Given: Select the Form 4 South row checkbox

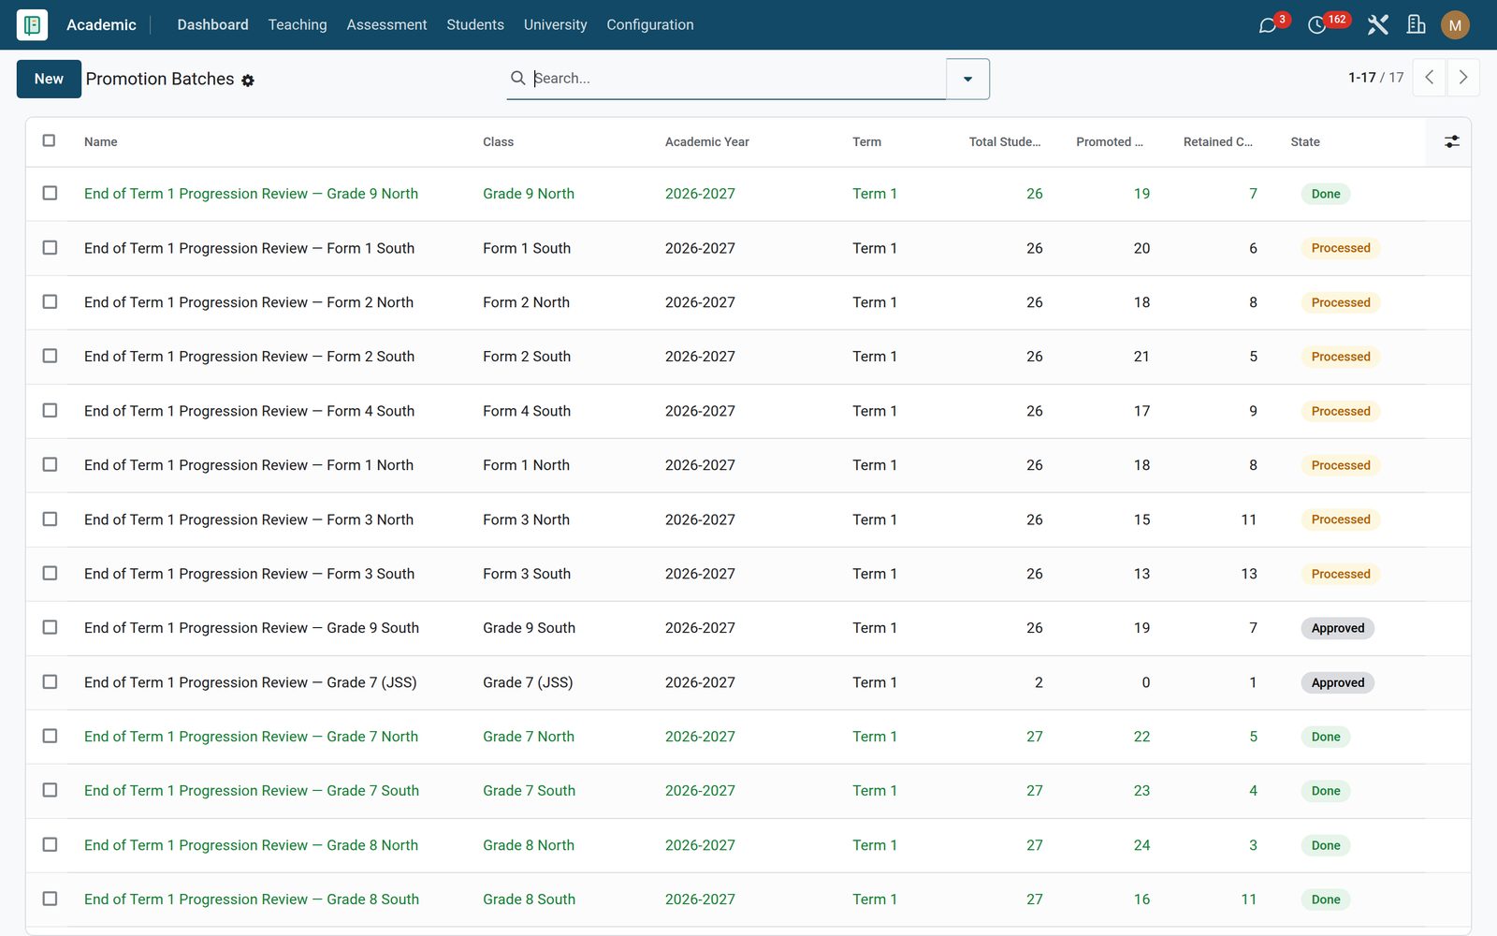Looking at the screenshot, I should tap(50, 410).
